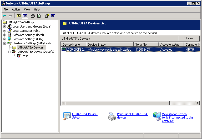The image size is (202, 139).
Task: Click the Back arrow toolbar icon
Action: pyautogui.click(x=4, y=16)
